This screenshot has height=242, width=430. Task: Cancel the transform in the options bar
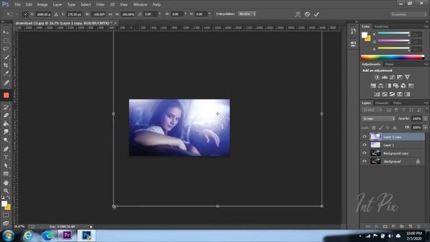[x=307, y=14]
